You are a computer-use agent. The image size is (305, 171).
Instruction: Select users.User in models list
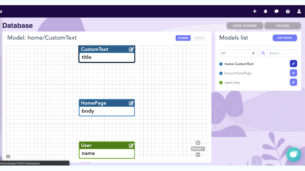[232, 82]
